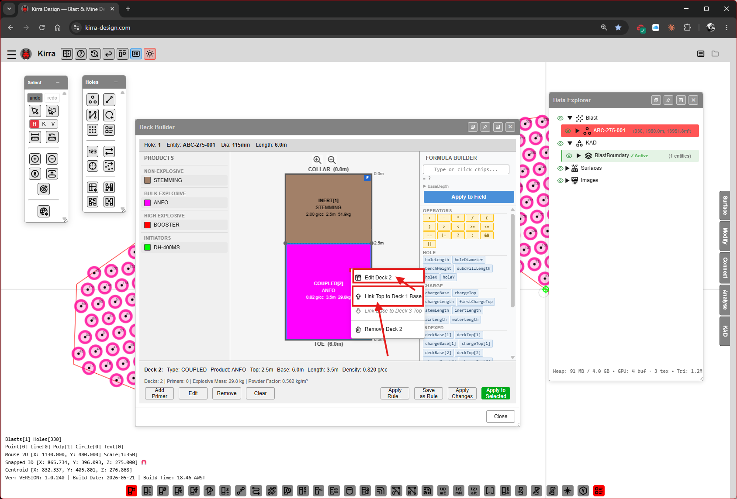Zoom in on the deck diagram
This screenshot has height=499, width=737.
(x=318, y=160)
